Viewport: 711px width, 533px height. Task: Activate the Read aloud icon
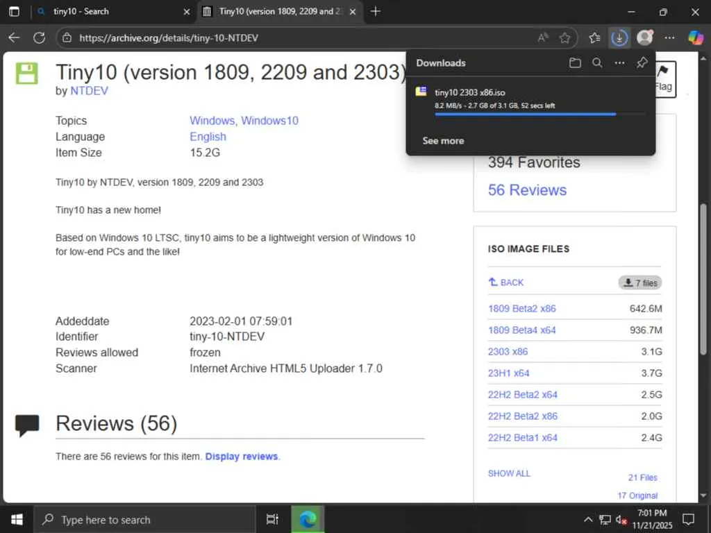click(x=542, y=38)
